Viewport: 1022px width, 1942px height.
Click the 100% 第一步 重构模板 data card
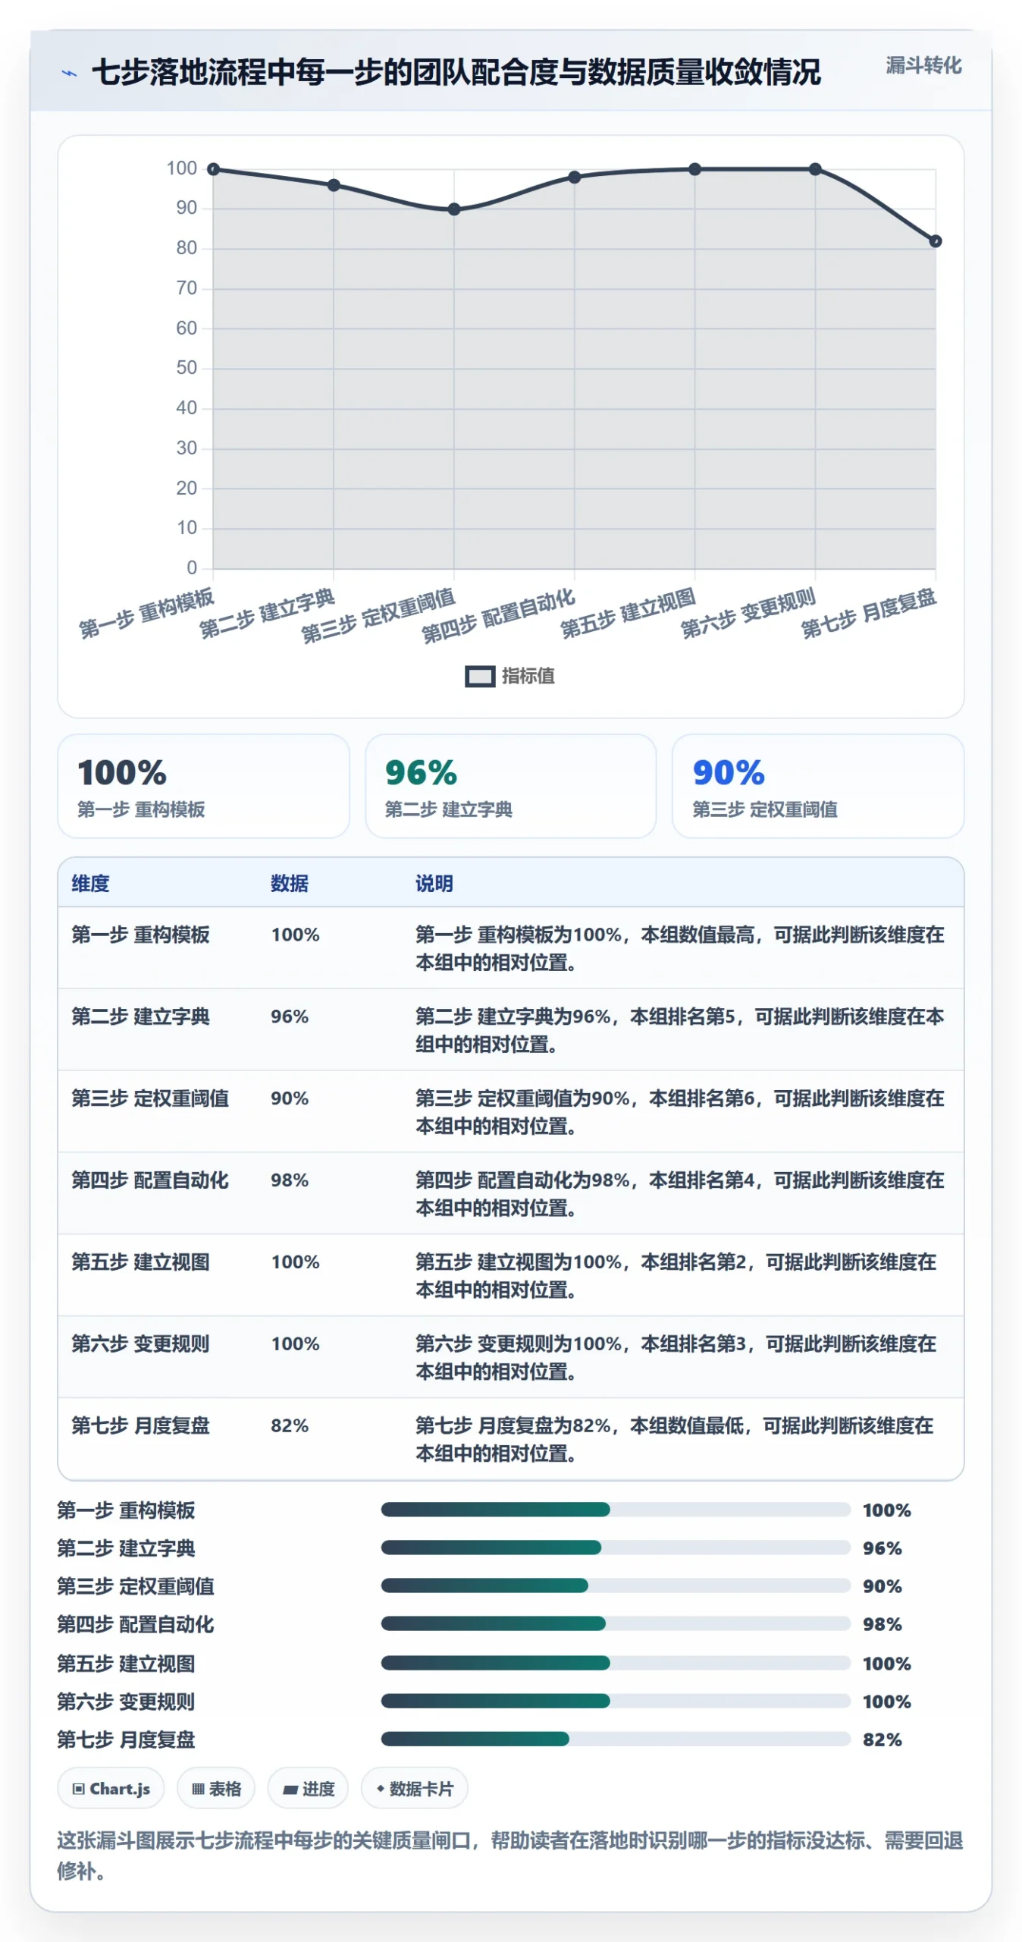click(203, 786)
